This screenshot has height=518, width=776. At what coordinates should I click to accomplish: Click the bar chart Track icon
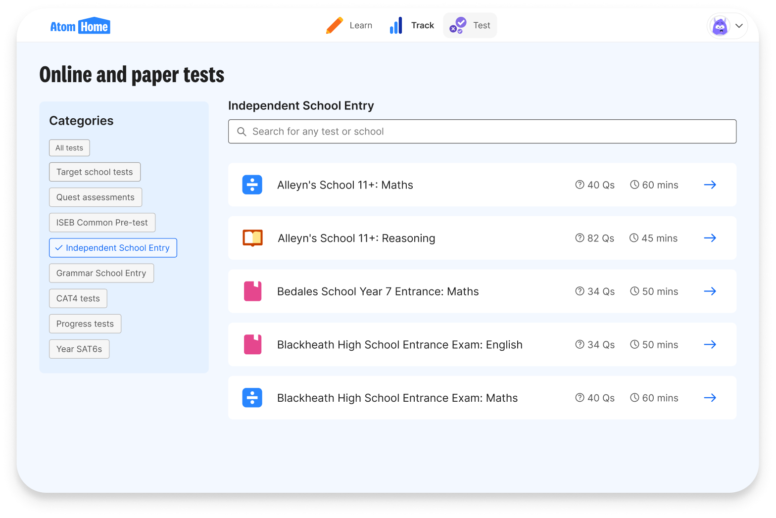(x=396, y=25)
